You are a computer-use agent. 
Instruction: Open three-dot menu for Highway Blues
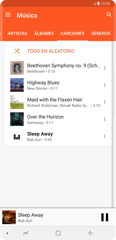coord(105,85)
